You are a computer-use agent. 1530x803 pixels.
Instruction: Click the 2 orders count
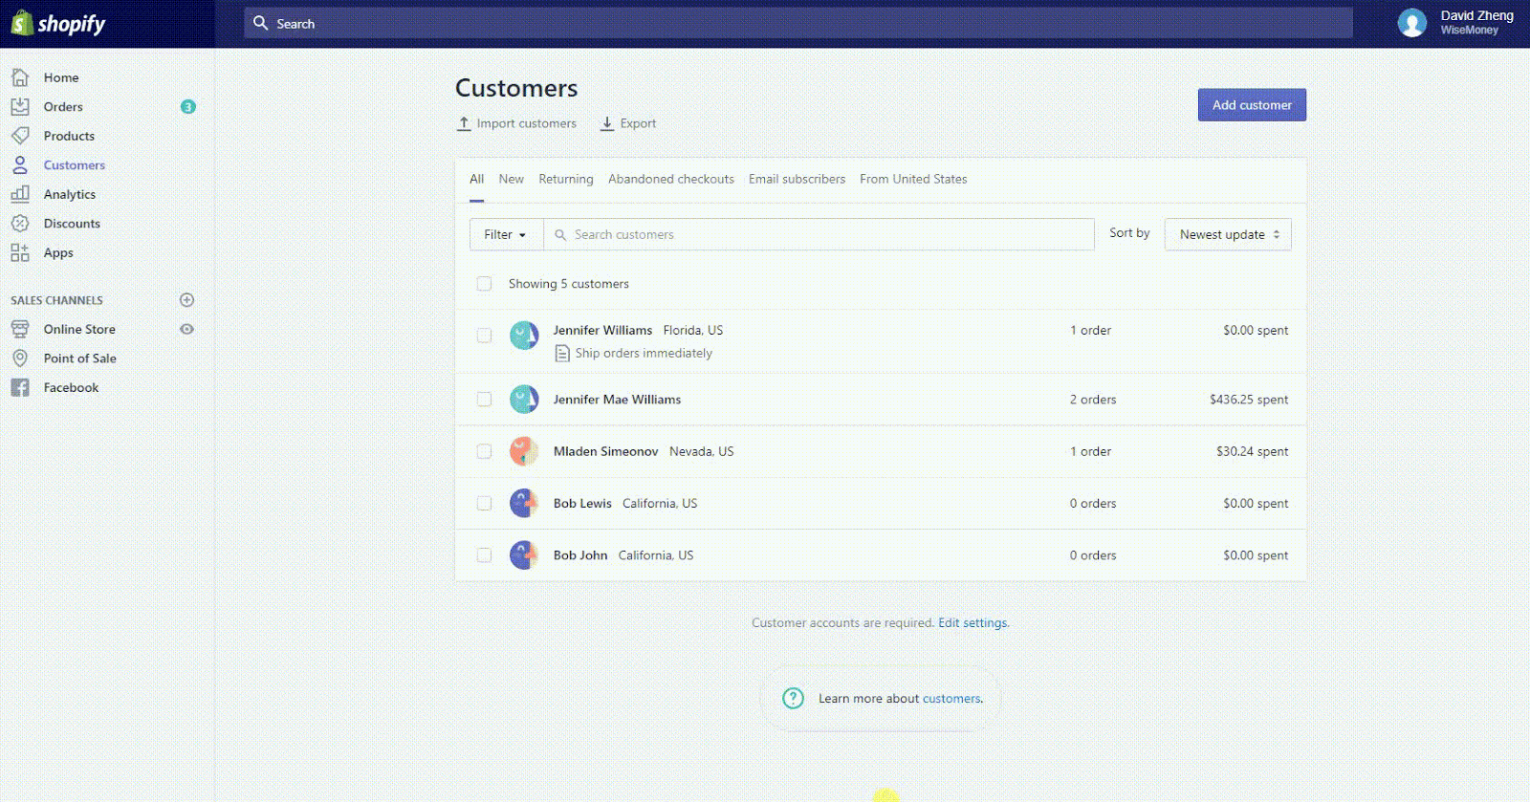tap(1093, 400)
